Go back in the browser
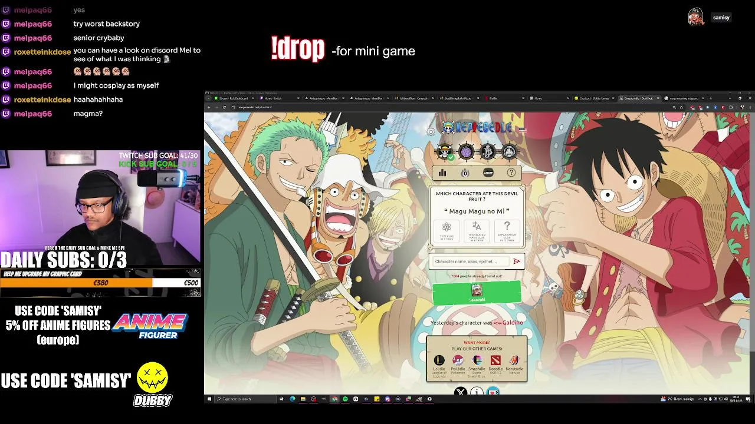The height and width of the screenshot is (424, 755). click(x=208, y=107)
